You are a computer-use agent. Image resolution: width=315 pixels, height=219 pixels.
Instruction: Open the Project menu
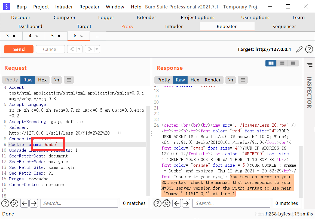coord(41,7)
